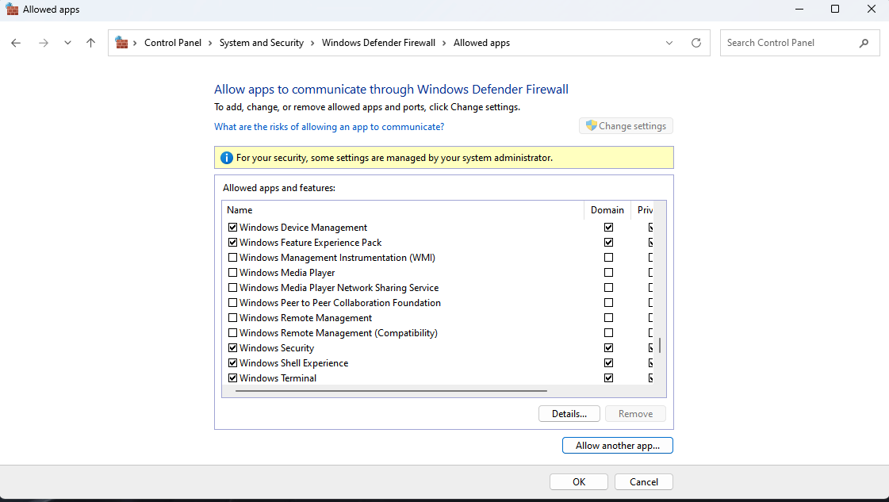The width and height of the screenshot is (889, 502).
Task: Click the back navigation arrow
Action: point(16,42)
